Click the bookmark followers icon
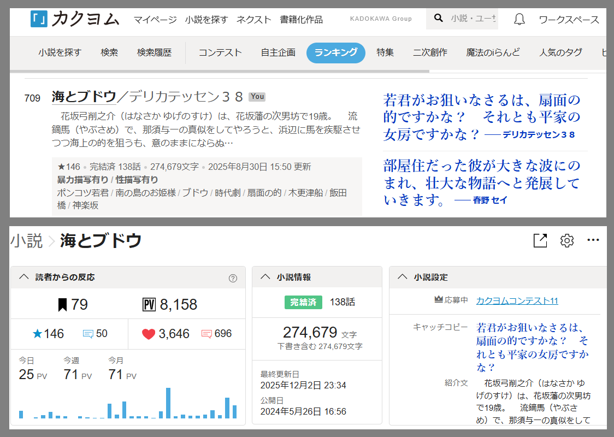This screenshot has height=437, width=614. pos(62,304)
